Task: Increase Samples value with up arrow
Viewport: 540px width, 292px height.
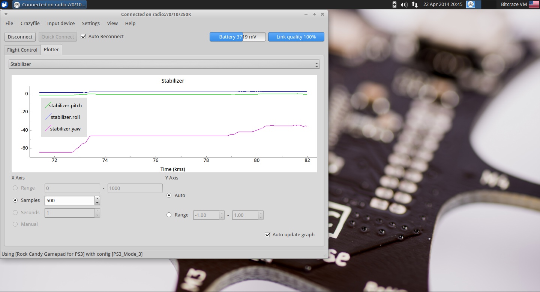Action: point(97,199)
